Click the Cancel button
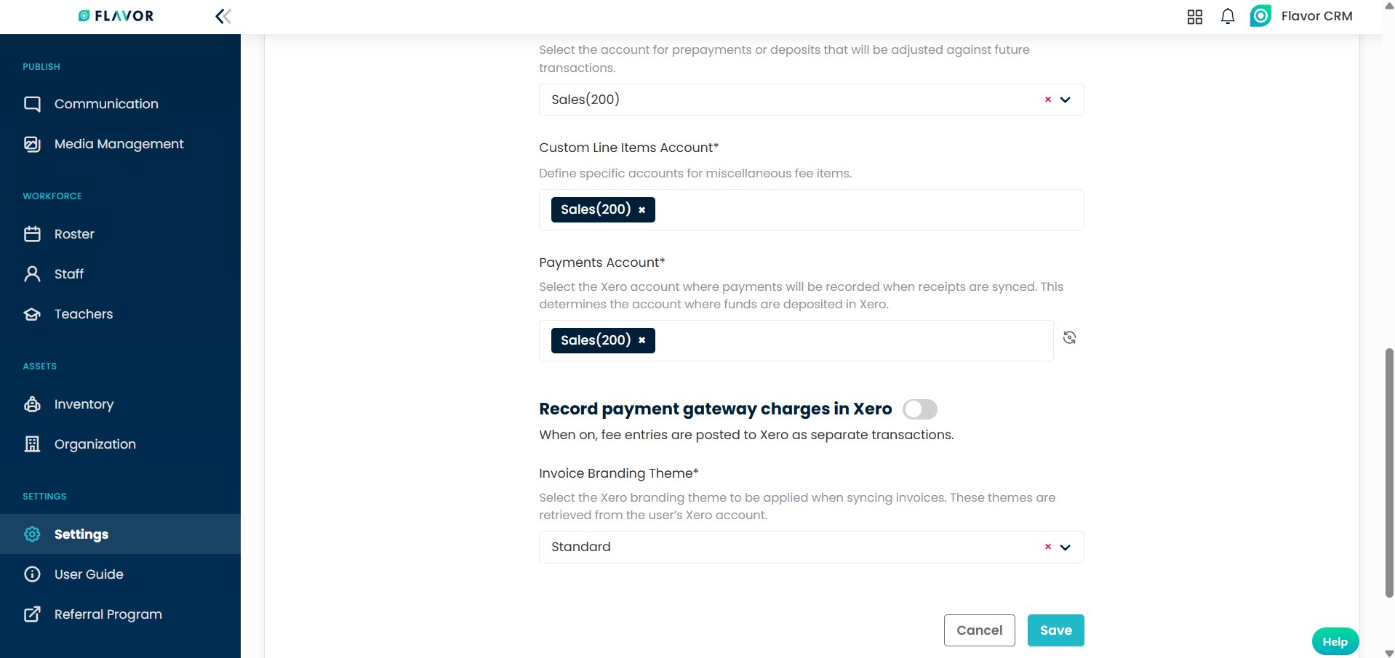The image size is (1395, 658). pyautogui.click(x=979, y=630)
